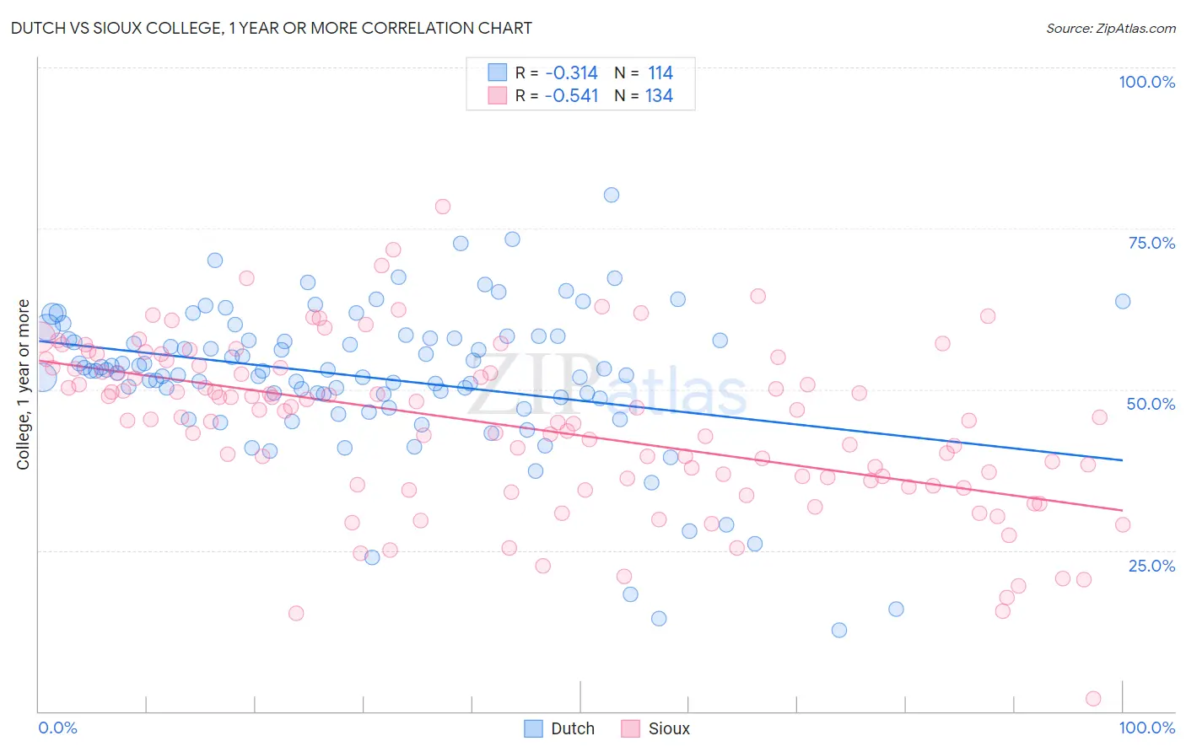Click the 75.0% y-axis label
Screen dimensions: 1186x752
tap(1151, 243)
